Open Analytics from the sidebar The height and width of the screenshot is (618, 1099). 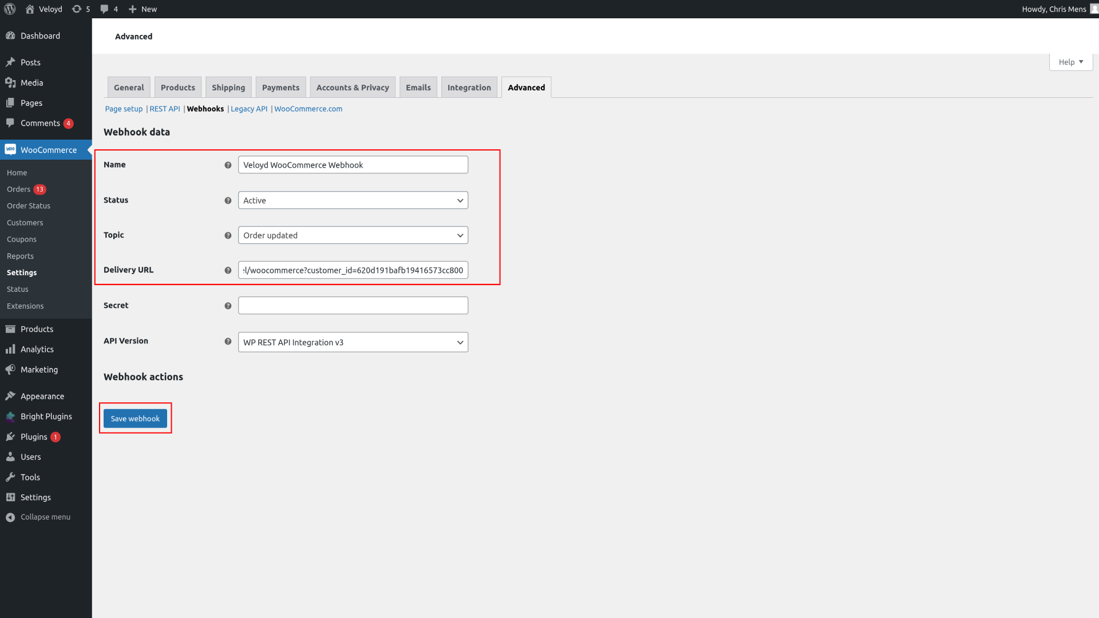click(x=37, y=349)
